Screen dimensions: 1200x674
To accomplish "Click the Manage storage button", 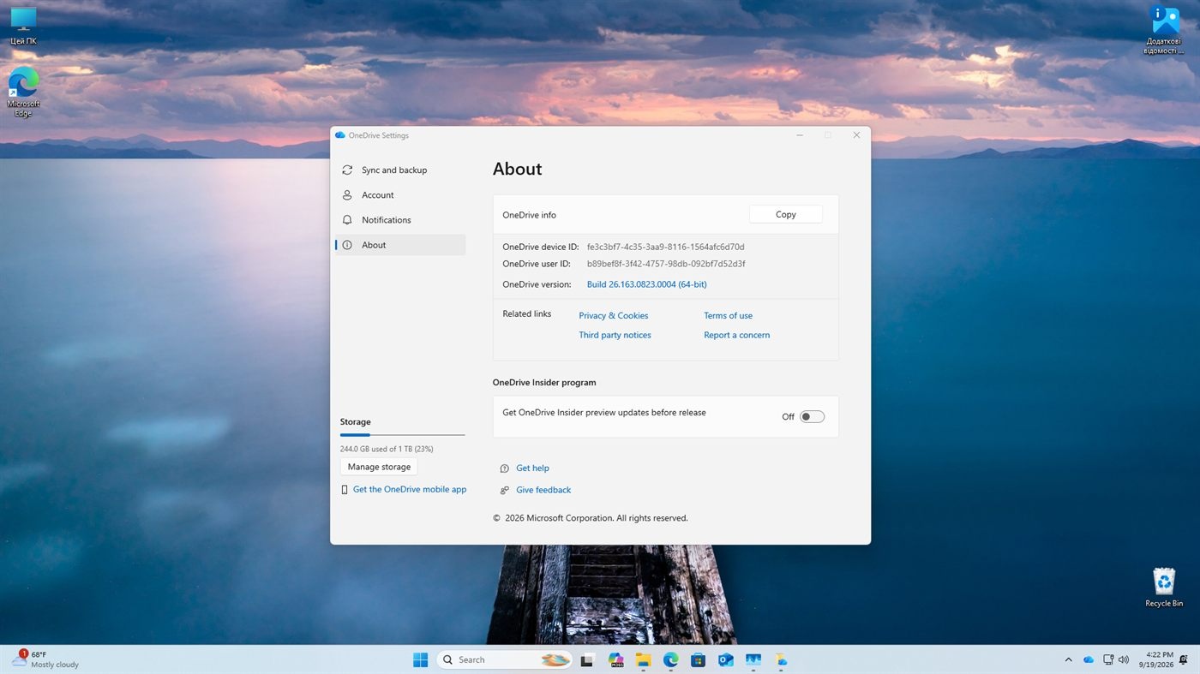I will (x=379, y=467).
